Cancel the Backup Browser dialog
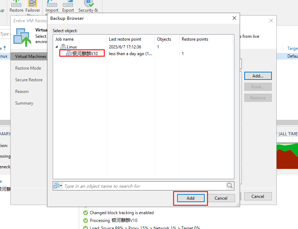 pos(221,198)
